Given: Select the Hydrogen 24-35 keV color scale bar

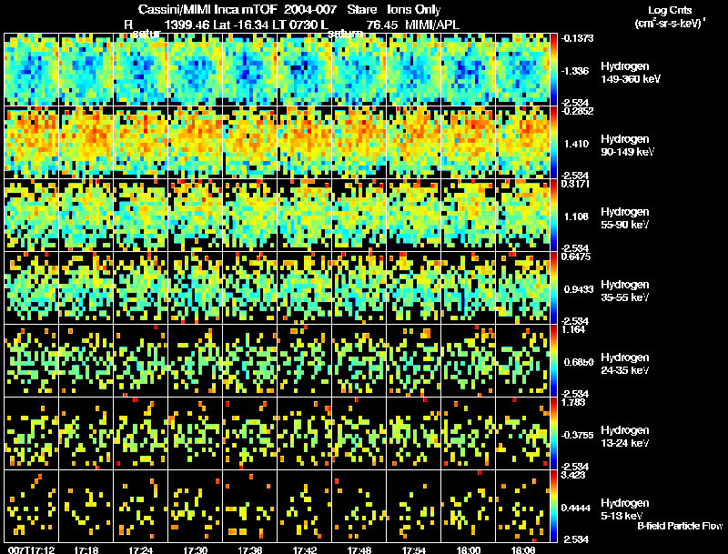Looking at the screenshot, I should pyautogui.click(x=553, y=360).
